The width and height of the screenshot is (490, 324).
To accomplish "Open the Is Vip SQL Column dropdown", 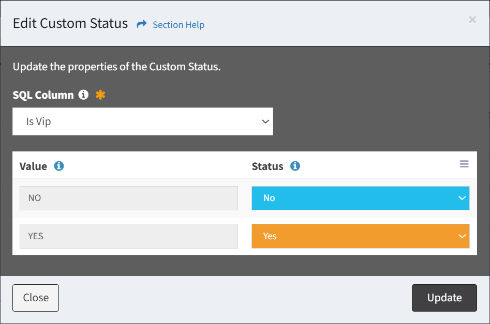I will 143,121.
